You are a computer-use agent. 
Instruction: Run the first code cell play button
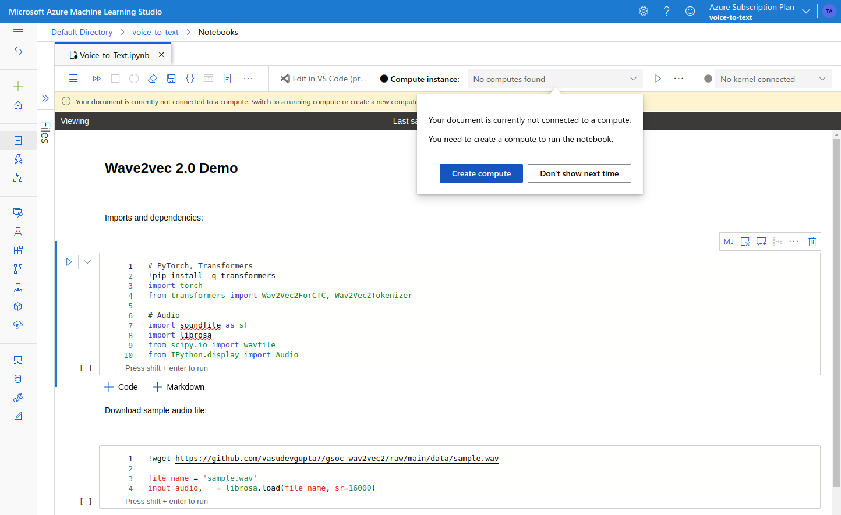[x=69, y=262]
